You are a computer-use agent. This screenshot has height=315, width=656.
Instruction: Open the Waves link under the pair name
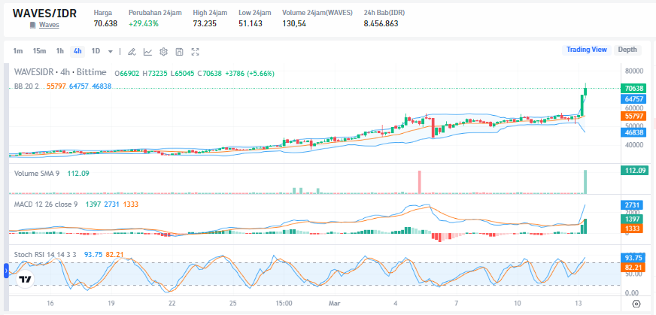click(49, 25)
